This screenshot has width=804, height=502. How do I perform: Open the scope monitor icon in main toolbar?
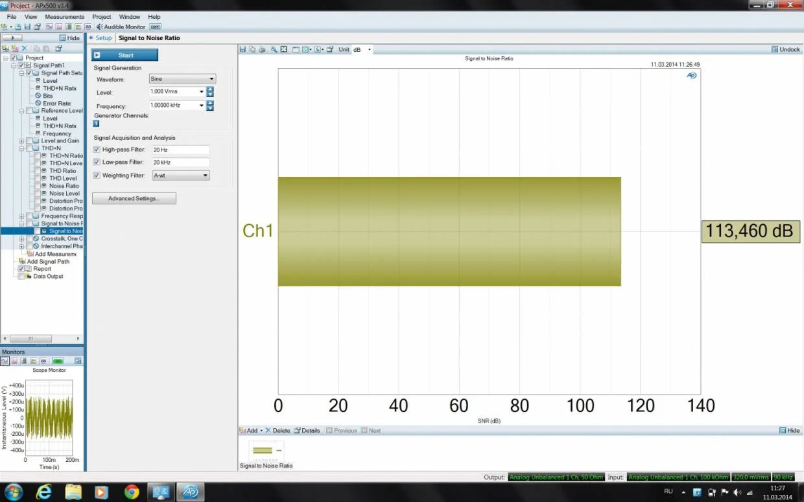[49, 27]
